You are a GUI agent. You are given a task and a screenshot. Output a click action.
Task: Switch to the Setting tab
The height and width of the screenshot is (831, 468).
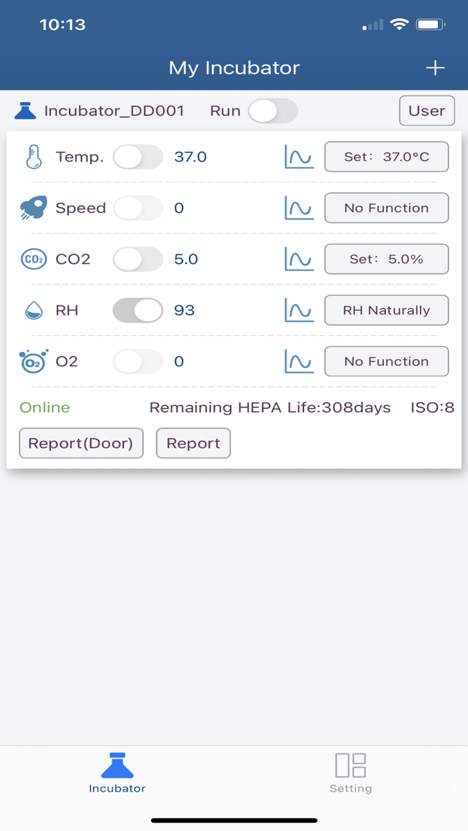click(x=350, y=773)
